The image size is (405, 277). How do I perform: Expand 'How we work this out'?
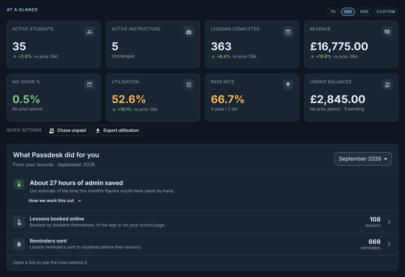[x=55, y=201]
